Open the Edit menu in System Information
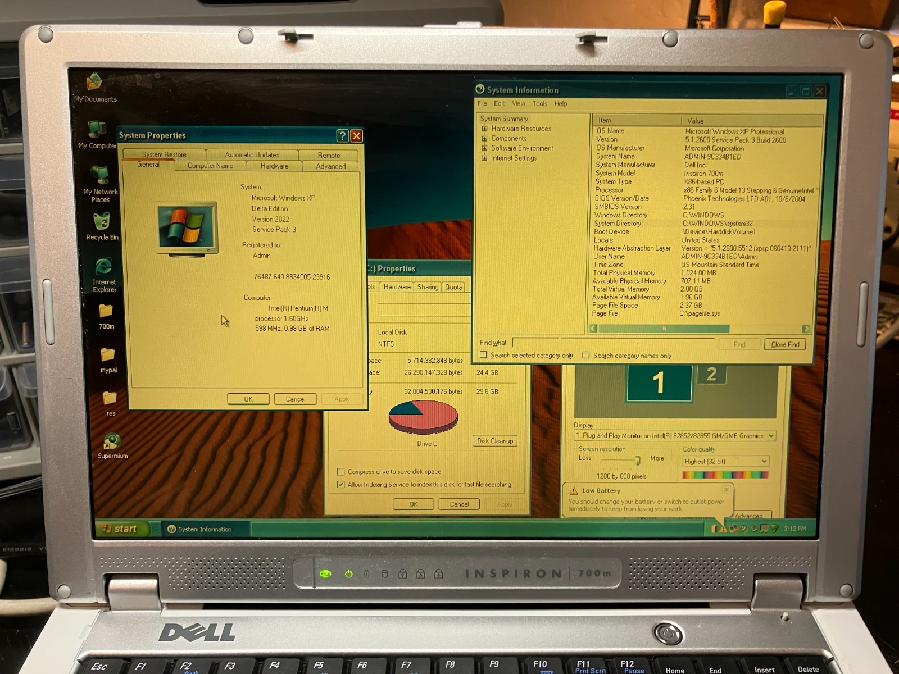Image resolution: width=899 pixels, height=674 pixels. 500,103
